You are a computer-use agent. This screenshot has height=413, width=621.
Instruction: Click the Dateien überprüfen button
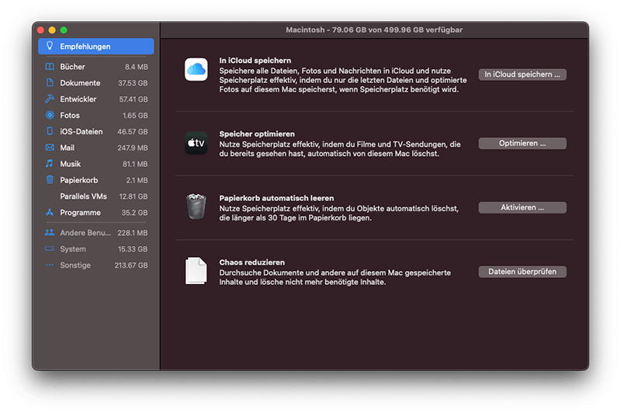[x=522, y=272]
